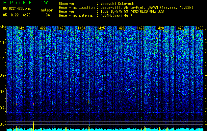Click the antenna A504HB(yagi 4el) text
This screenshot has height=131, width=207.
pyautogui.click(x=116, y=15)
